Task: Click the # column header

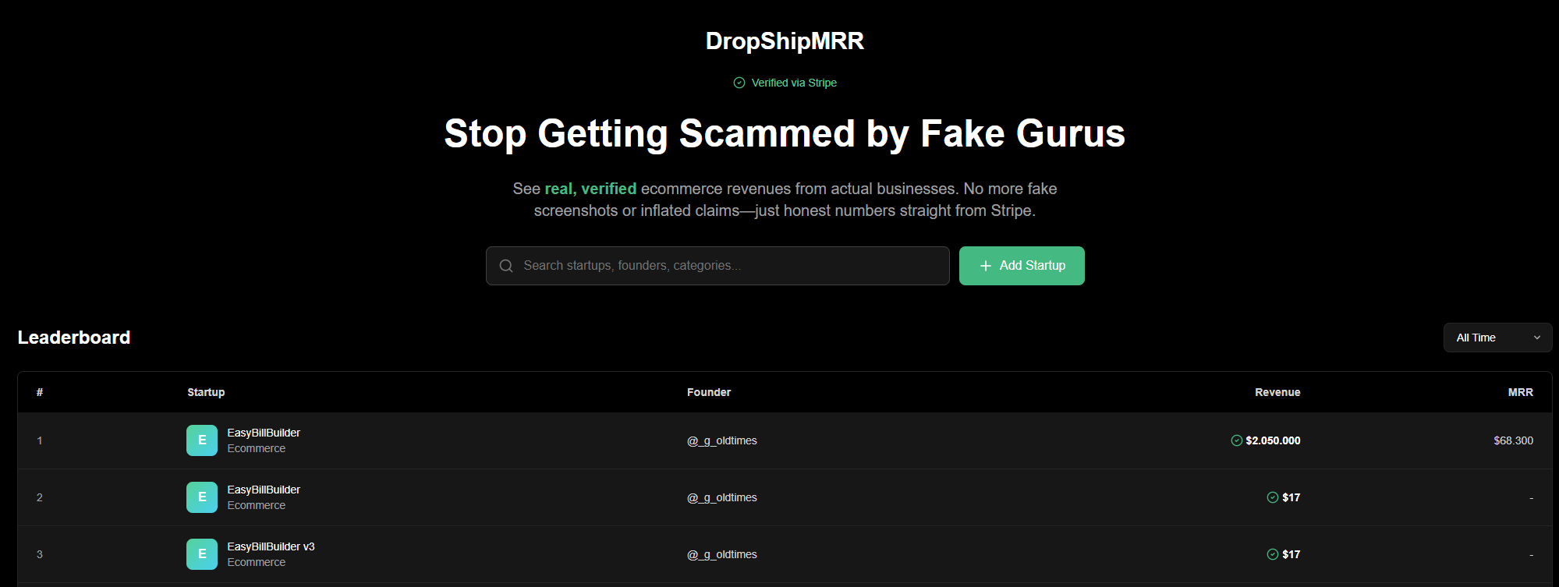Action: (x=40, y=392)
